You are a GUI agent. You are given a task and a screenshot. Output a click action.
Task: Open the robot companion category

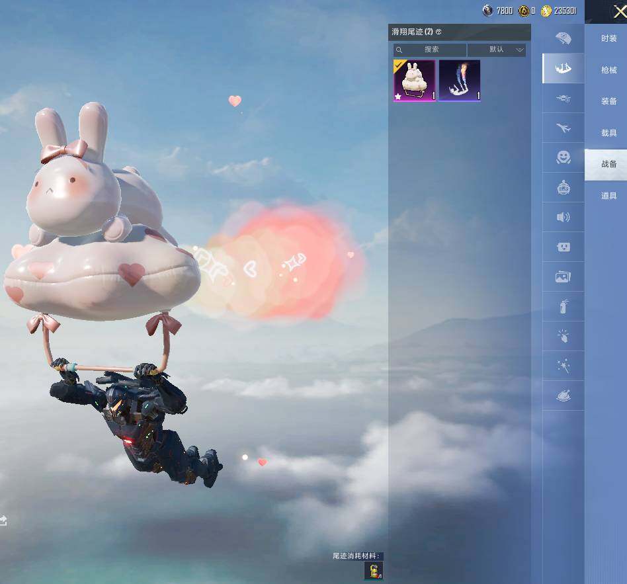tap(563, 188)
